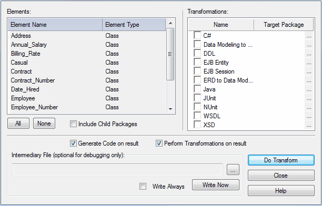This screenshot has width=322, height=206.
Task: Open Help for this dialog
Action: click(281, 191)
